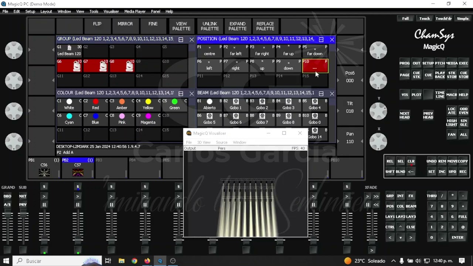Open the Layout menu
The height and width of the screenshot is (266, 473).
[46, 11]
